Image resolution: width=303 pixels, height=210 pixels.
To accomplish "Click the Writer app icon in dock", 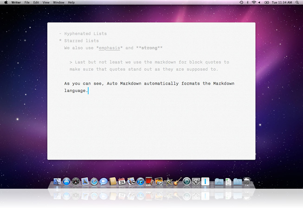I will (205, 181).
